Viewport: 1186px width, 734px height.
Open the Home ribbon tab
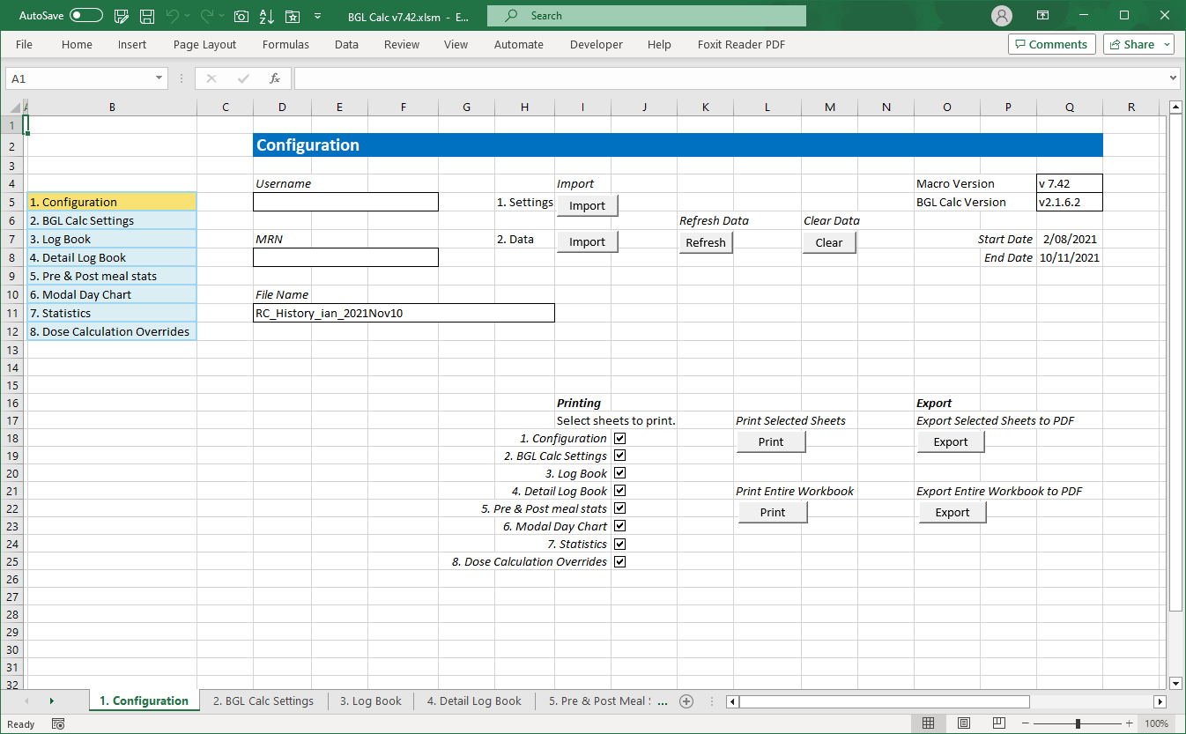tap(77, 44)
